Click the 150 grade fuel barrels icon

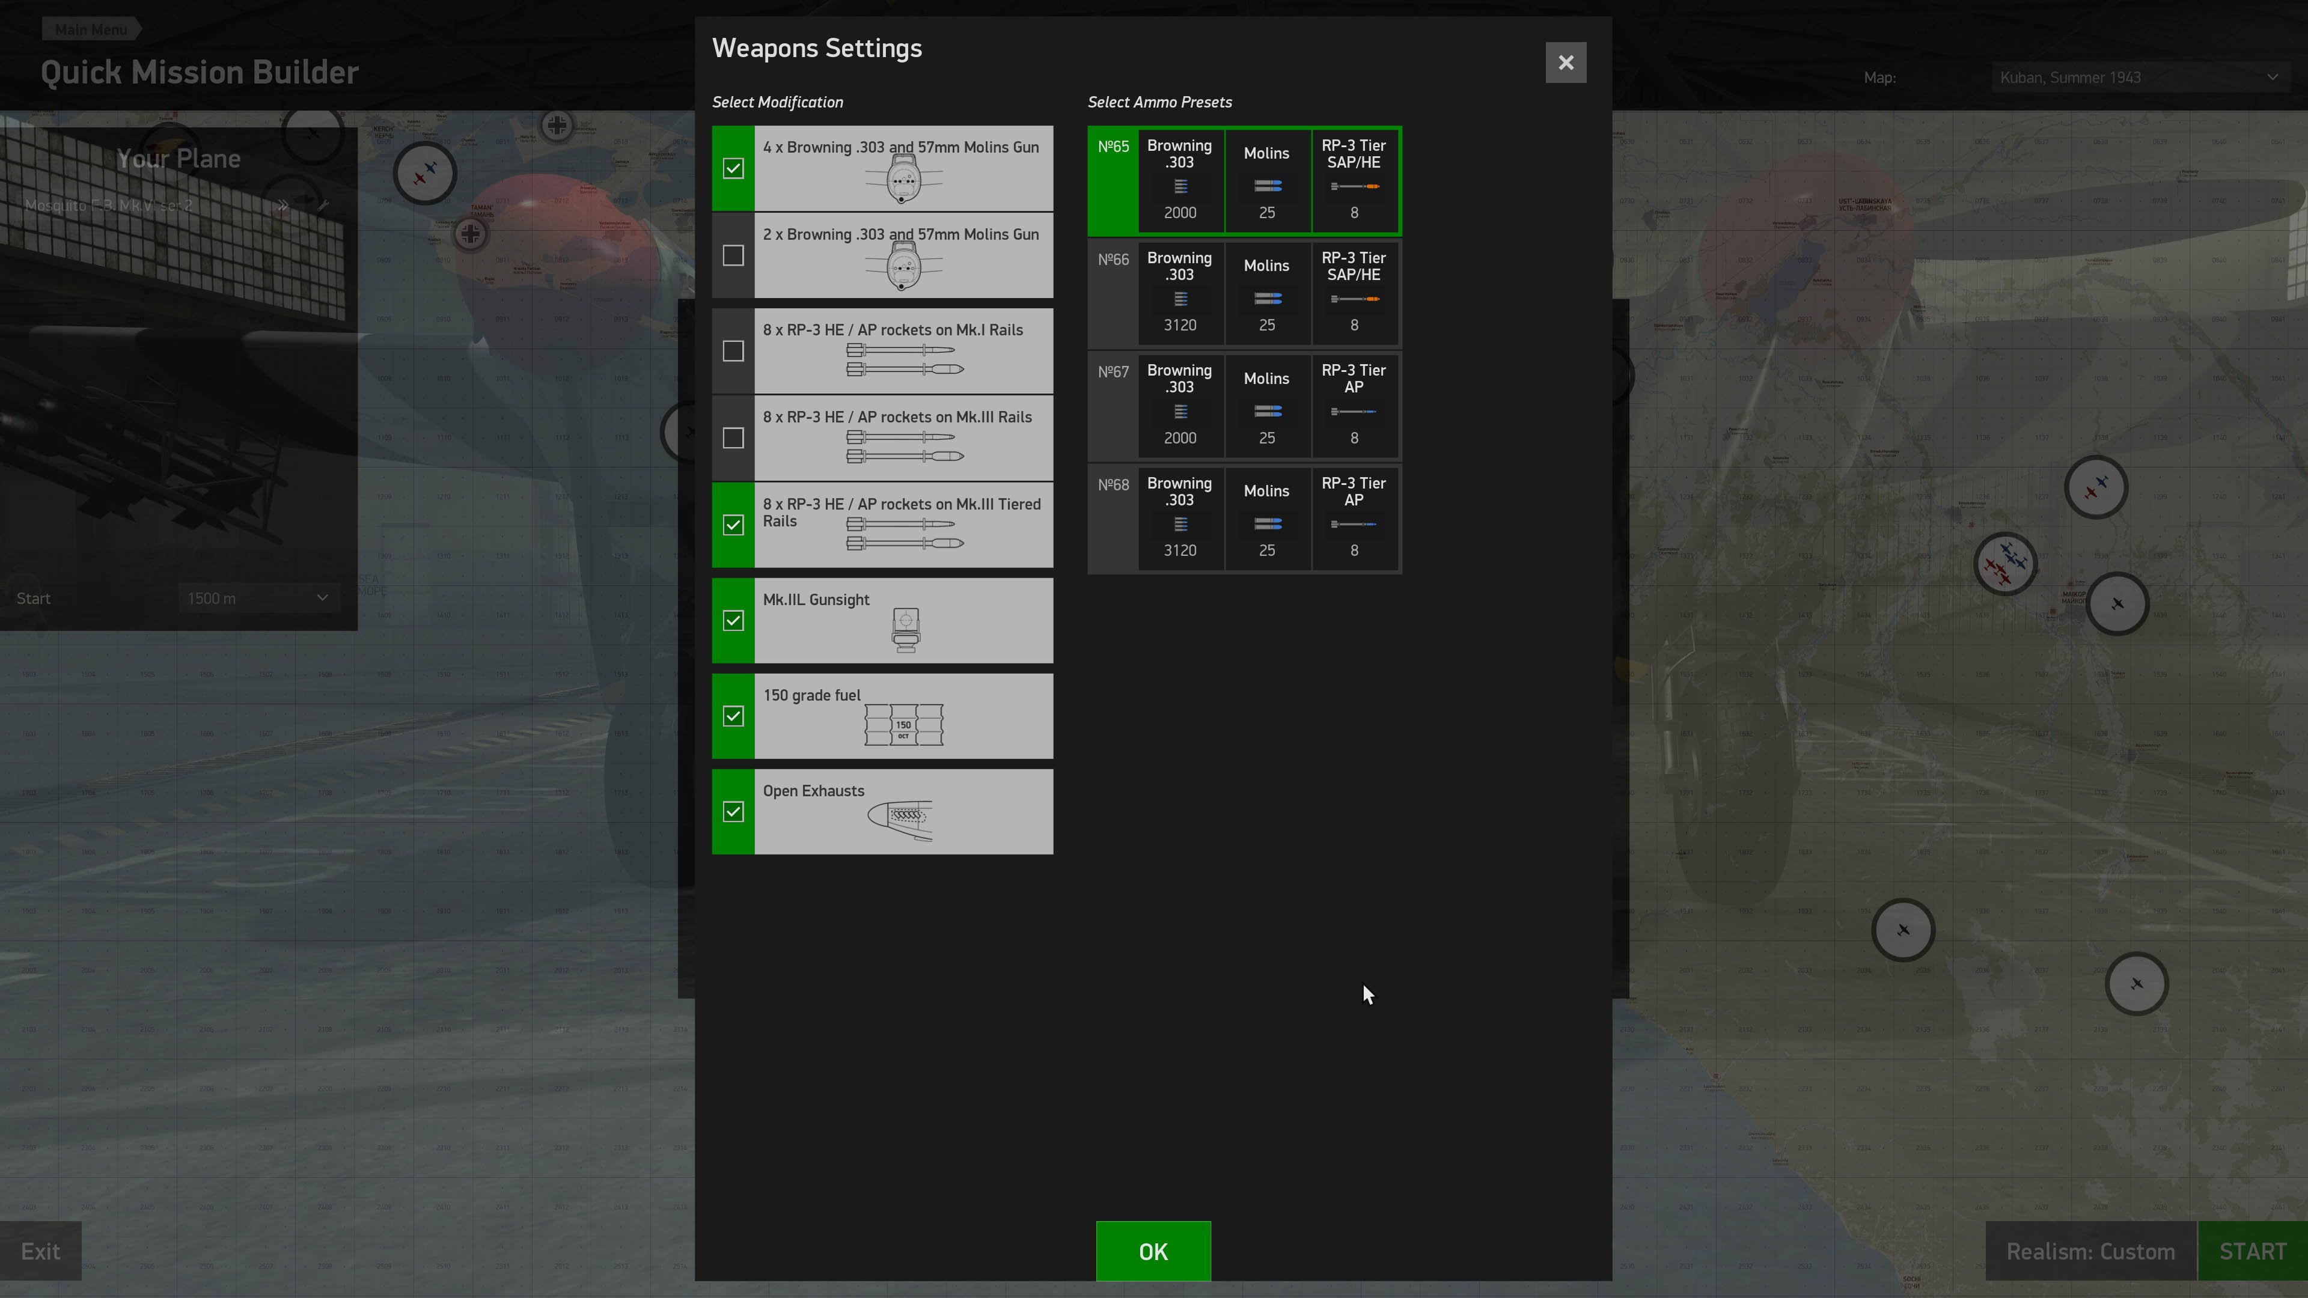coord(903,725)
